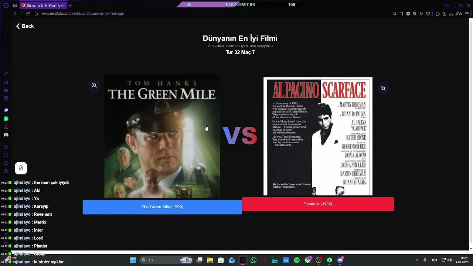Image resolution: width=473 pixels, height=266 pixels.
Task: Open the player send icon
Action: click(421, 14)
